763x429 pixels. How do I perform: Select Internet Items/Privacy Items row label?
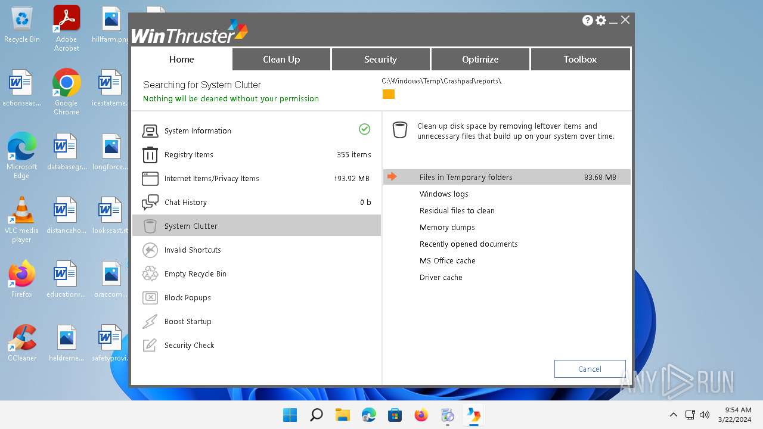212,179
